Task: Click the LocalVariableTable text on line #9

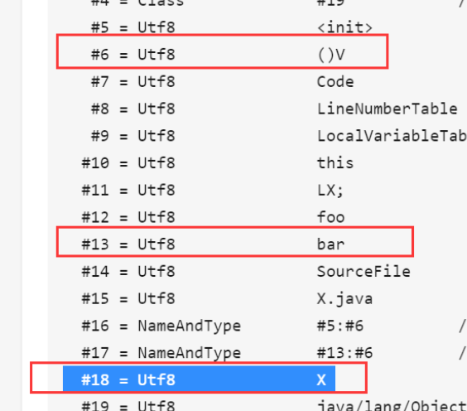Action: [x=392, y=136]
